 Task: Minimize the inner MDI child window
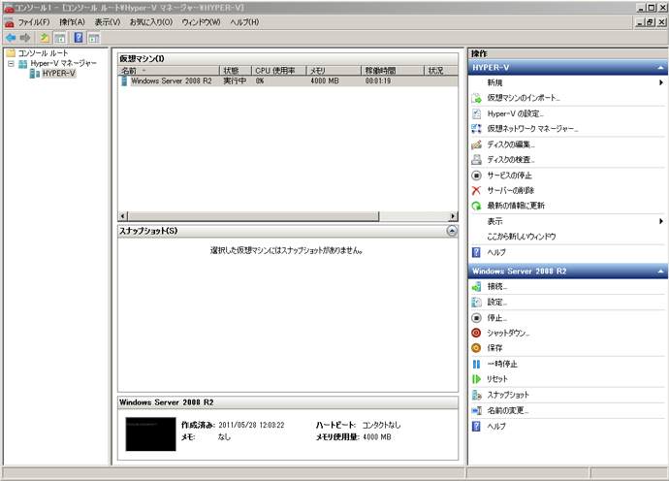point(641,22)
